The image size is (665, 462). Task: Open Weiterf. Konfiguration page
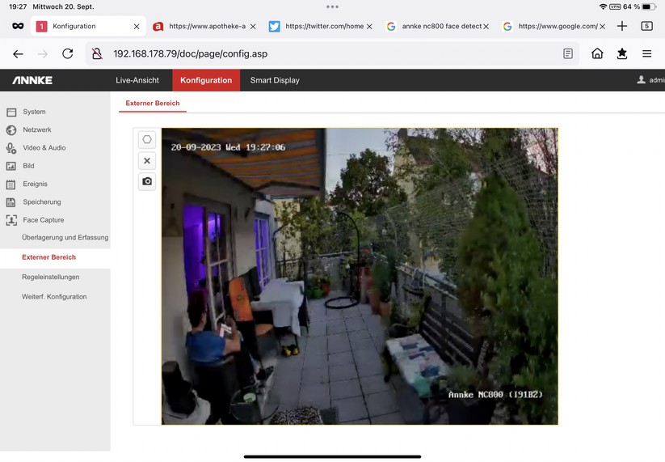[x=53, y=297]
